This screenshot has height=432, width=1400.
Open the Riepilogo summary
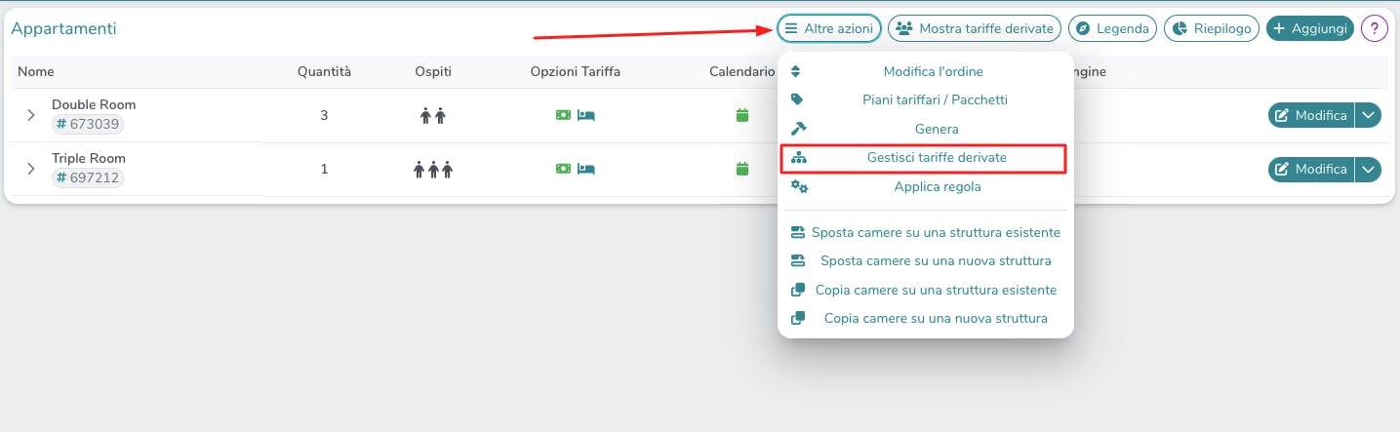click(1212, 29)
